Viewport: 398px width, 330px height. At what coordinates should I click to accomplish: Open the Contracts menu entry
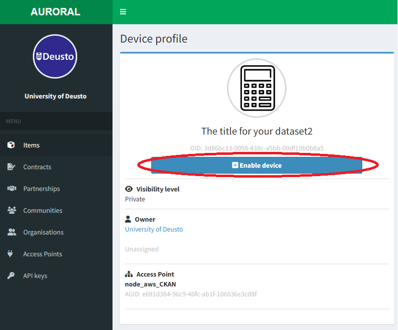coord(56,167)
